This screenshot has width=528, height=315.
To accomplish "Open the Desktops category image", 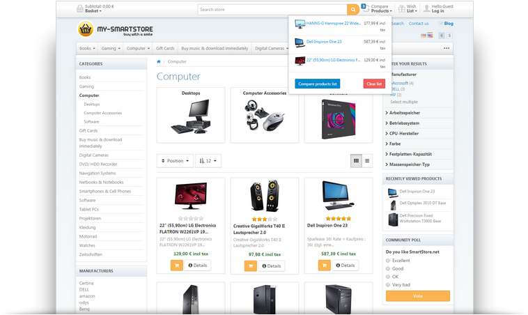I will click(191, 116).
